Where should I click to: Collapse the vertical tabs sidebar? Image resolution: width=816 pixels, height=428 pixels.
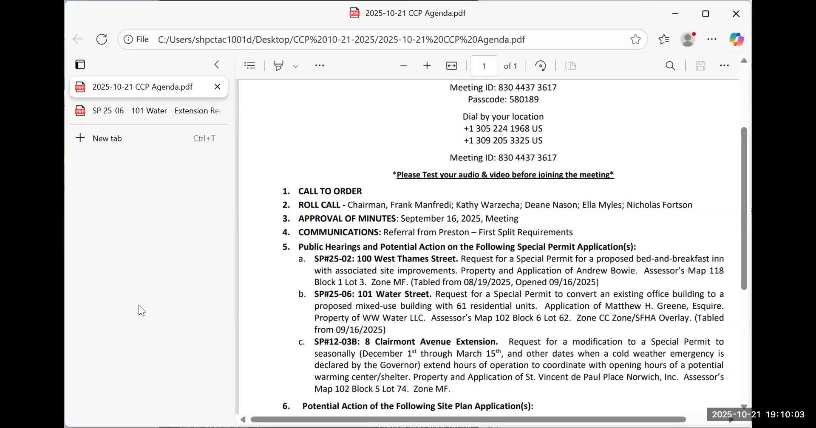click(x=217, y=65)
